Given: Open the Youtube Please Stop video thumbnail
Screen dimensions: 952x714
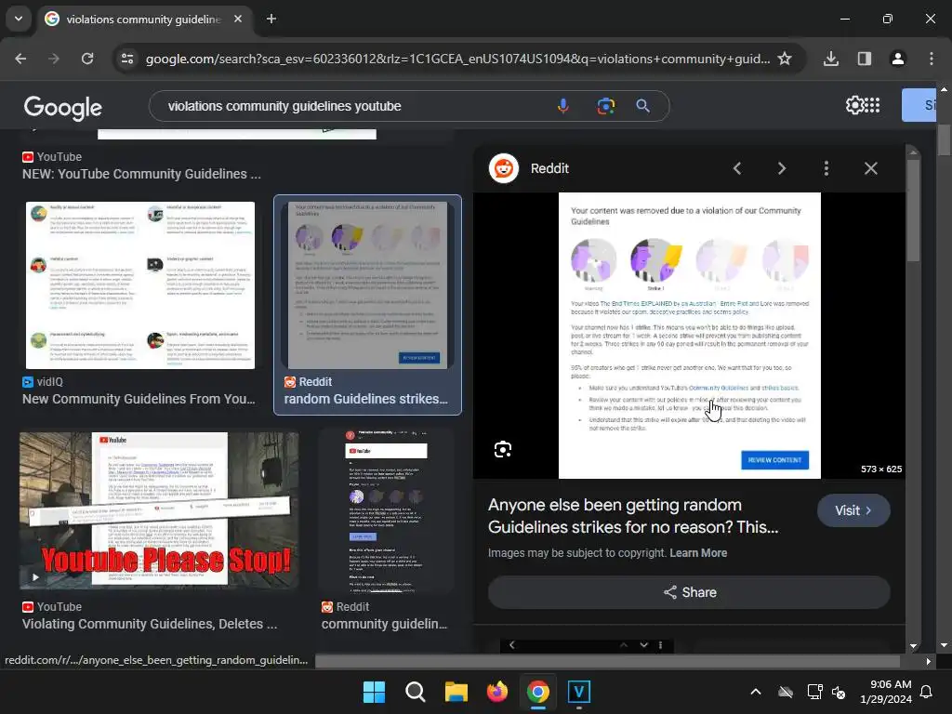Looking at the screenshot, I should pos(159,510).
